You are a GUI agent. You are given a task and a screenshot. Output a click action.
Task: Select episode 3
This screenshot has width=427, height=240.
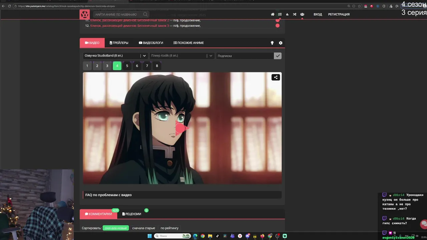(x=107, y=66)
